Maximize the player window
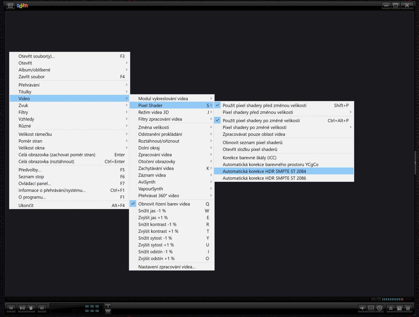The width and height of the screenshot is (419, 317). [396, 5]
